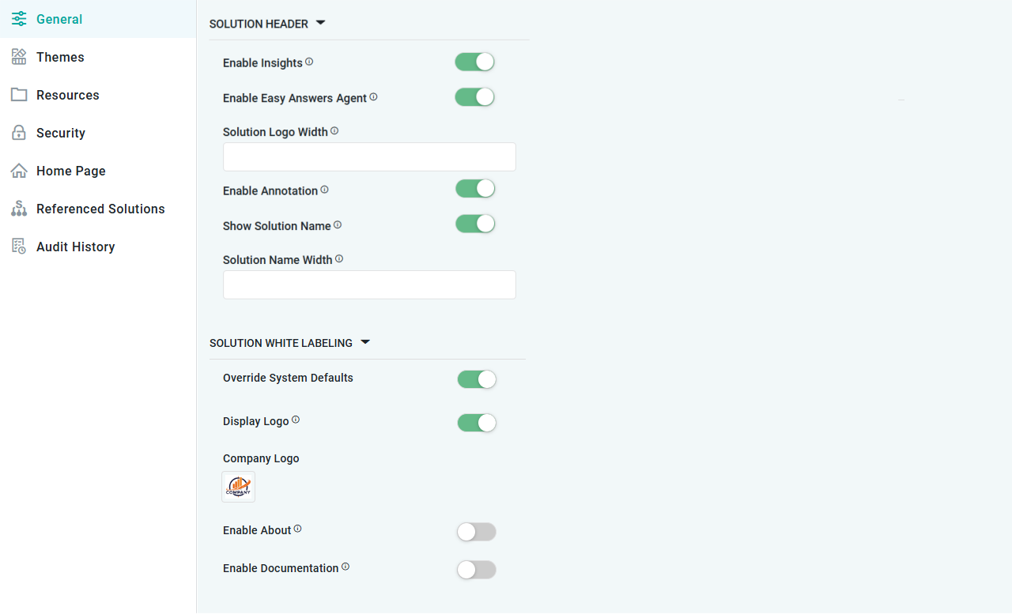Click the Home Page house icon
Image resolution: width=1012 pixels, height=614 pixels.
coord(19,171)
